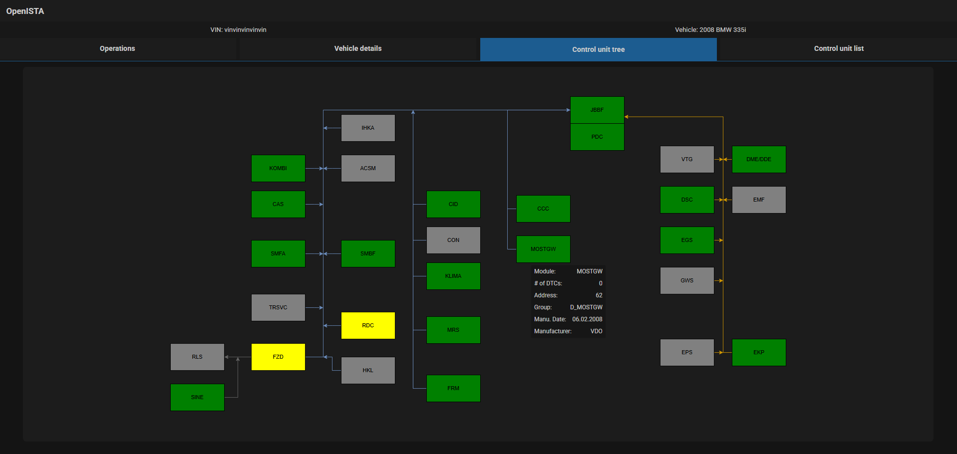
Task: Select the gray EPS node
Action: [x=687, y=352]
